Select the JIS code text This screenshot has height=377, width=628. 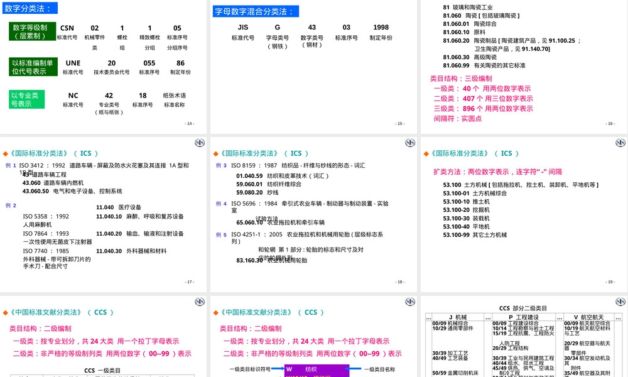[x=242, y=27]
